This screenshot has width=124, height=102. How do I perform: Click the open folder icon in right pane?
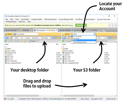(115, 38)
